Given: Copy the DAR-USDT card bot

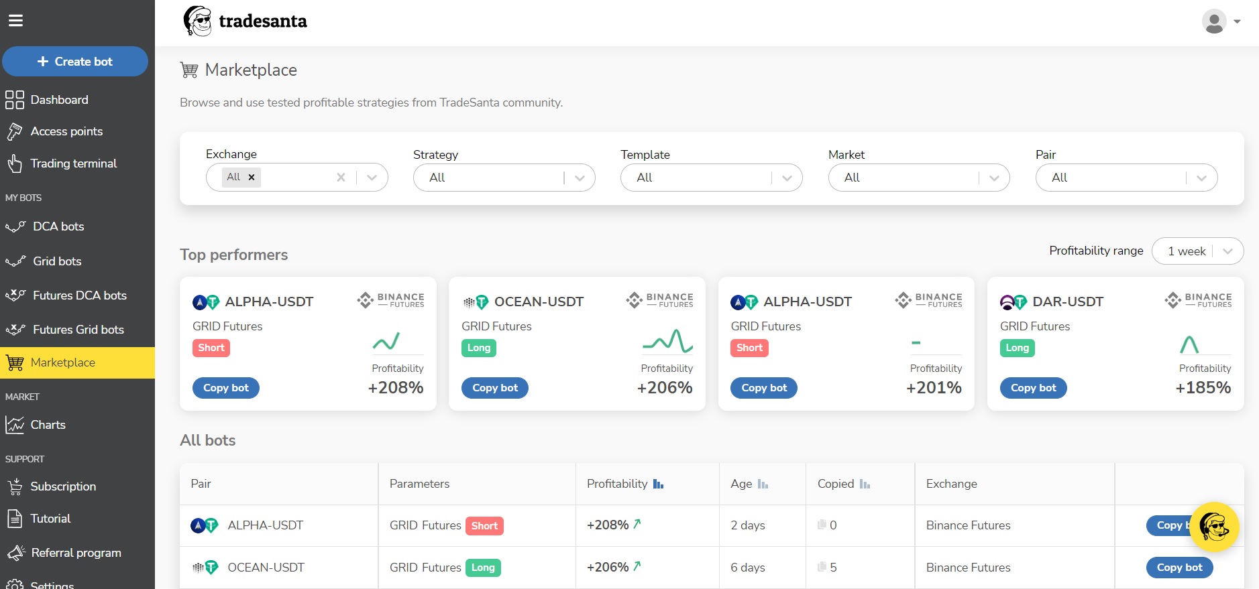Looking at the screenshot, I should pyautogui.click(x=1033, y=388).
